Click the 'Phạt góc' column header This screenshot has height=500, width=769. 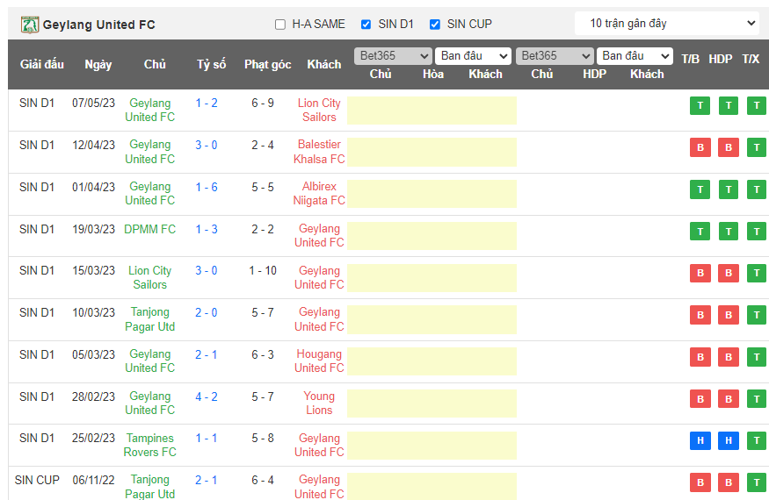[267, 64]
